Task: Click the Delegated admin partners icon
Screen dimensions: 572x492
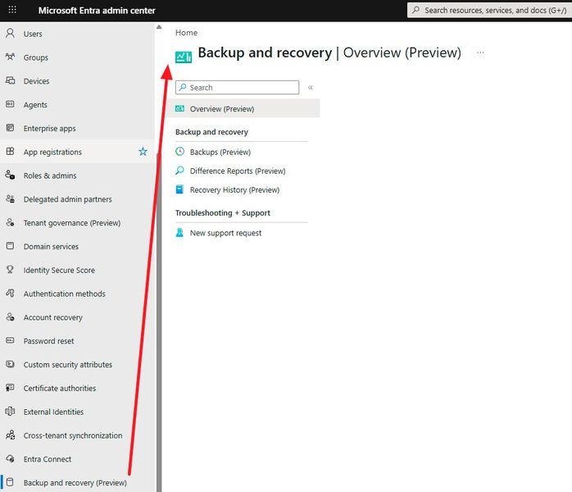Action: [10, 199]
